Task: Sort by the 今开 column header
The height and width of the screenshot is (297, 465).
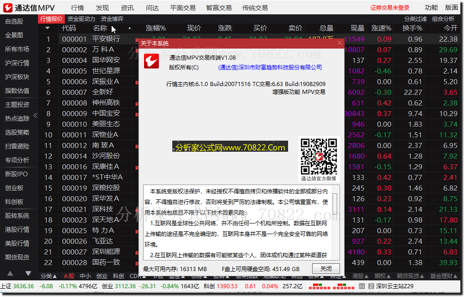Action: [x=451, y=28]
